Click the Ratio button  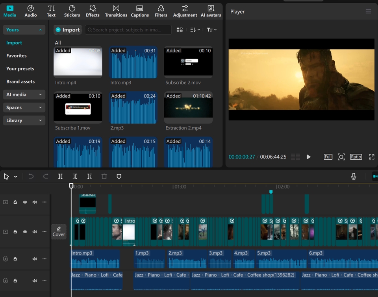(356, 157)
